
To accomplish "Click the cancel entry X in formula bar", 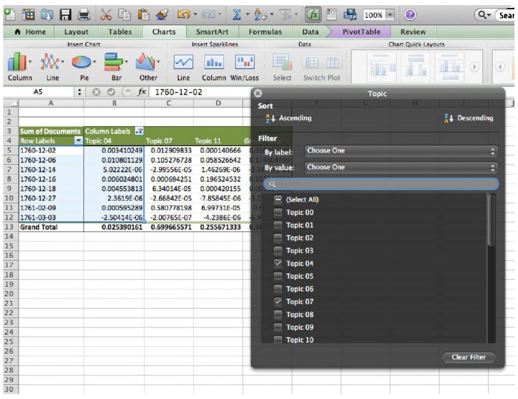I will coord(96,92).
